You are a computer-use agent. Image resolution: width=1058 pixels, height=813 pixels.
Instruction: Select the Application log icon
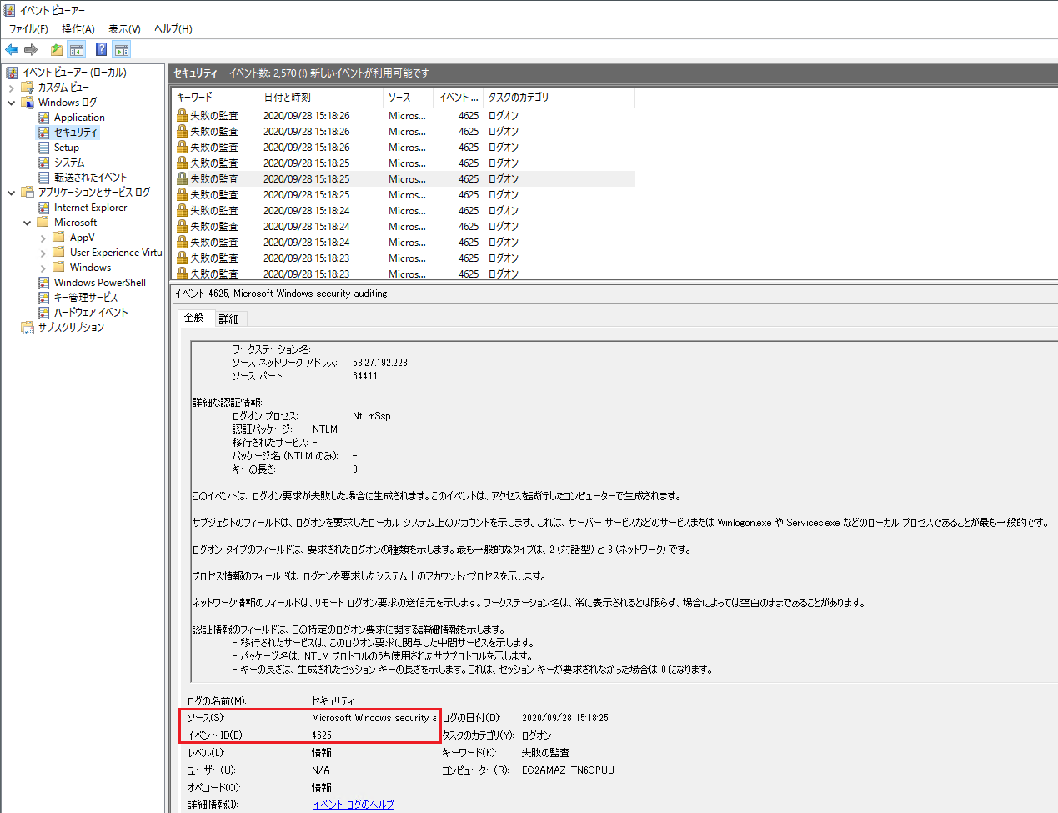click(43, 118)
